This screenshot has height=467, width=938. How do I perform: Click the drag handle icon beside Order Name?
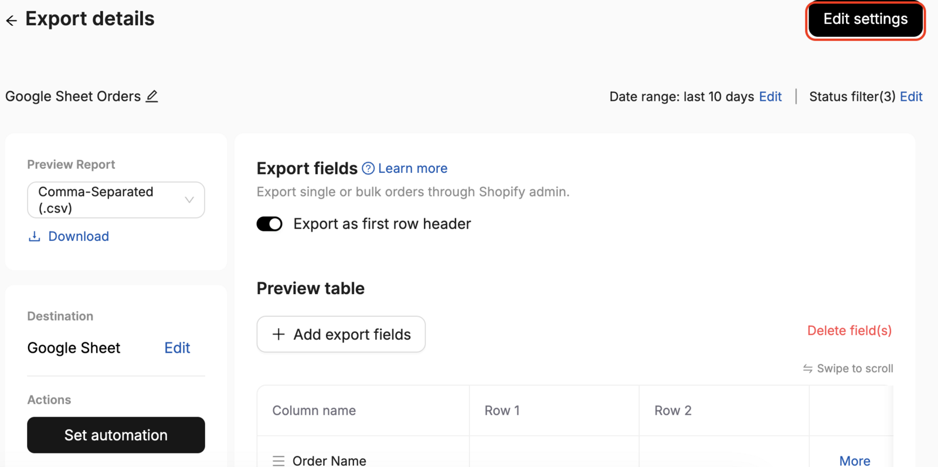(x=278, y=461)
